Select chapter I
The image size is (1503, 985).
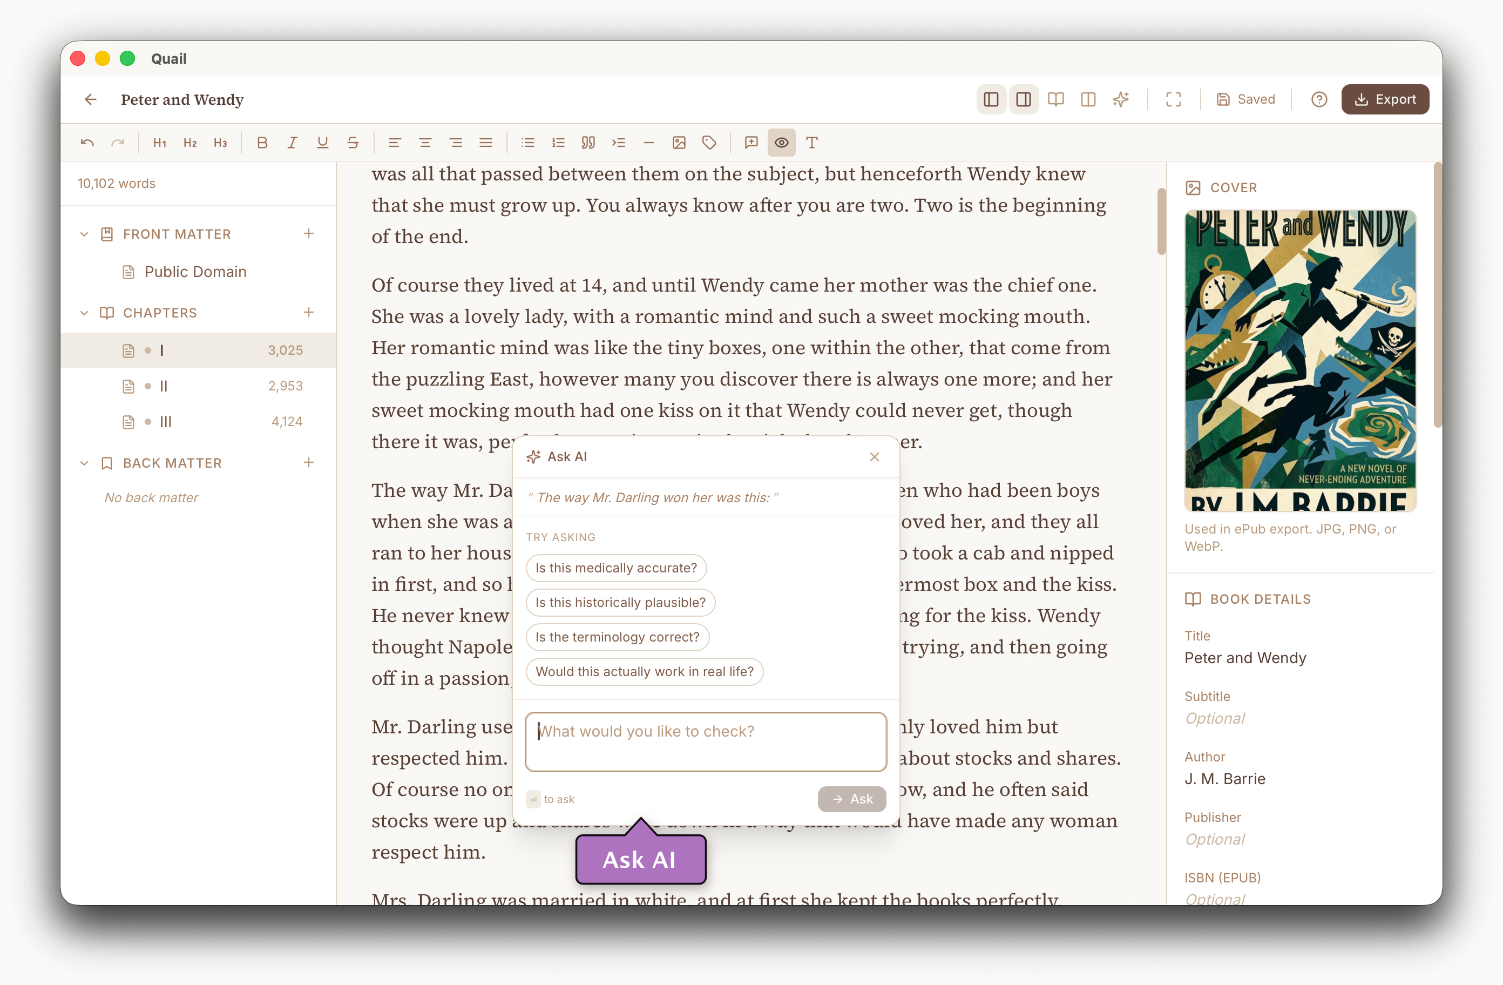click(x=198, y=350)
